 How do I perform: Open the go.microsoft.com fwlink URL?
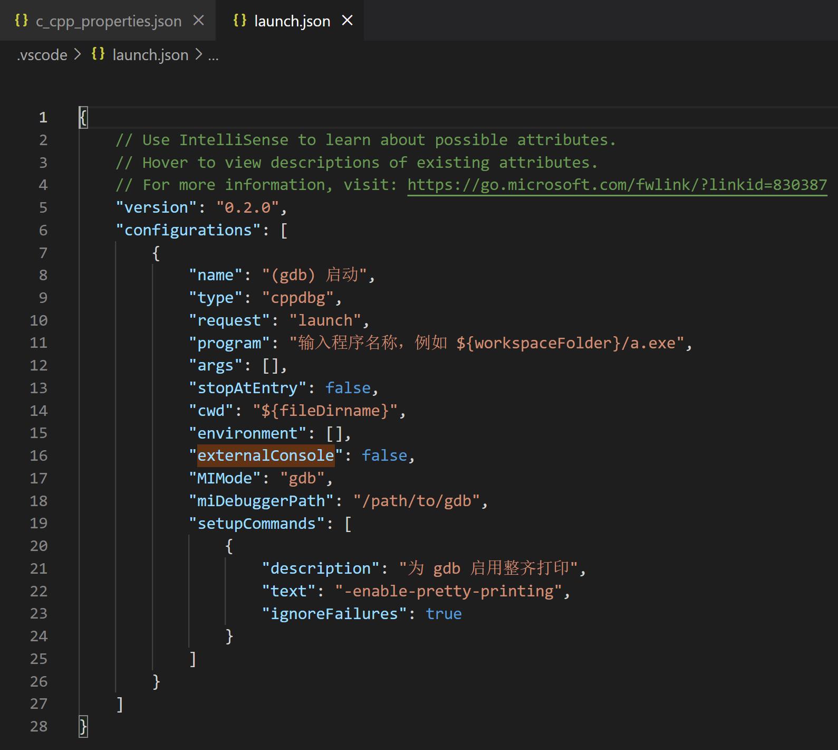point(617,185)
